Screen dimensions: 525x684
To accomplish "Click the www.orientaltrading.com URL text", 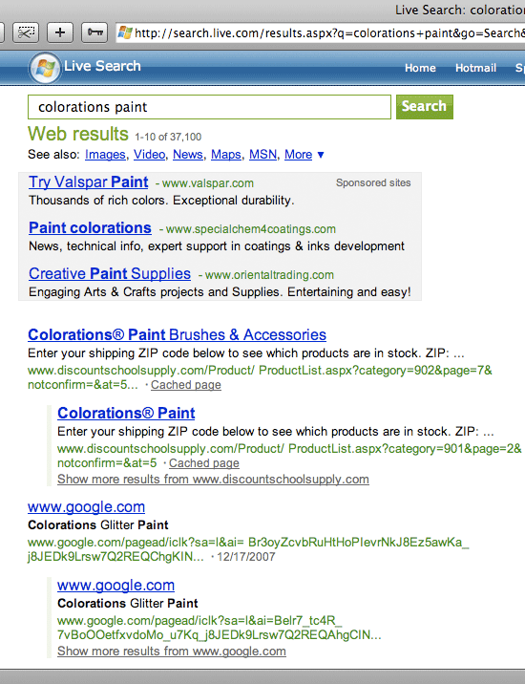I will (269, 275).
